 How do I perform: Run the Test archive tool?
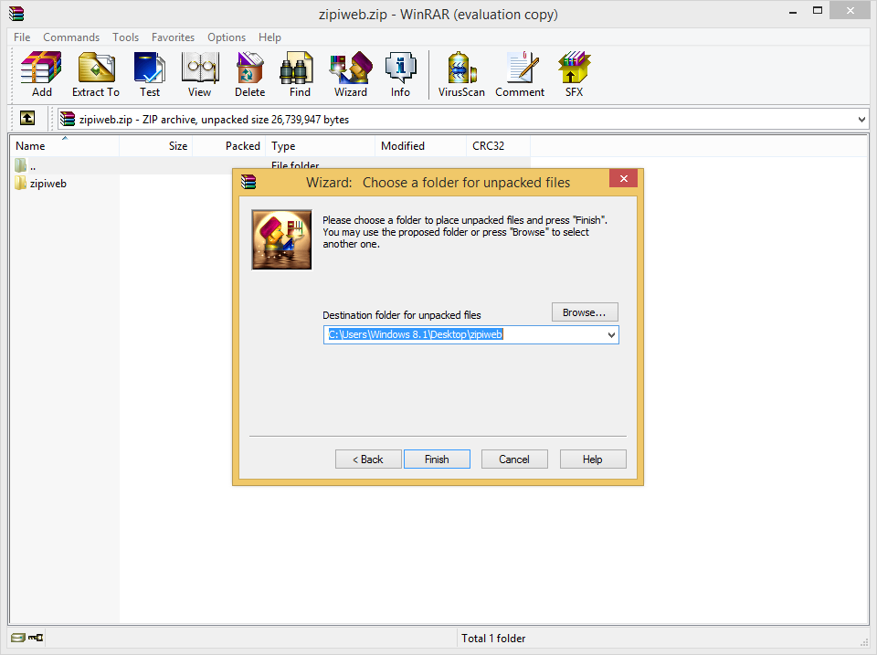[149, 74]
